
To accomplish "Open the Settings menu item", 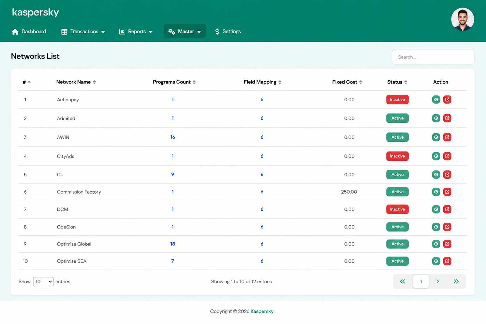I will tap(228, 31).
